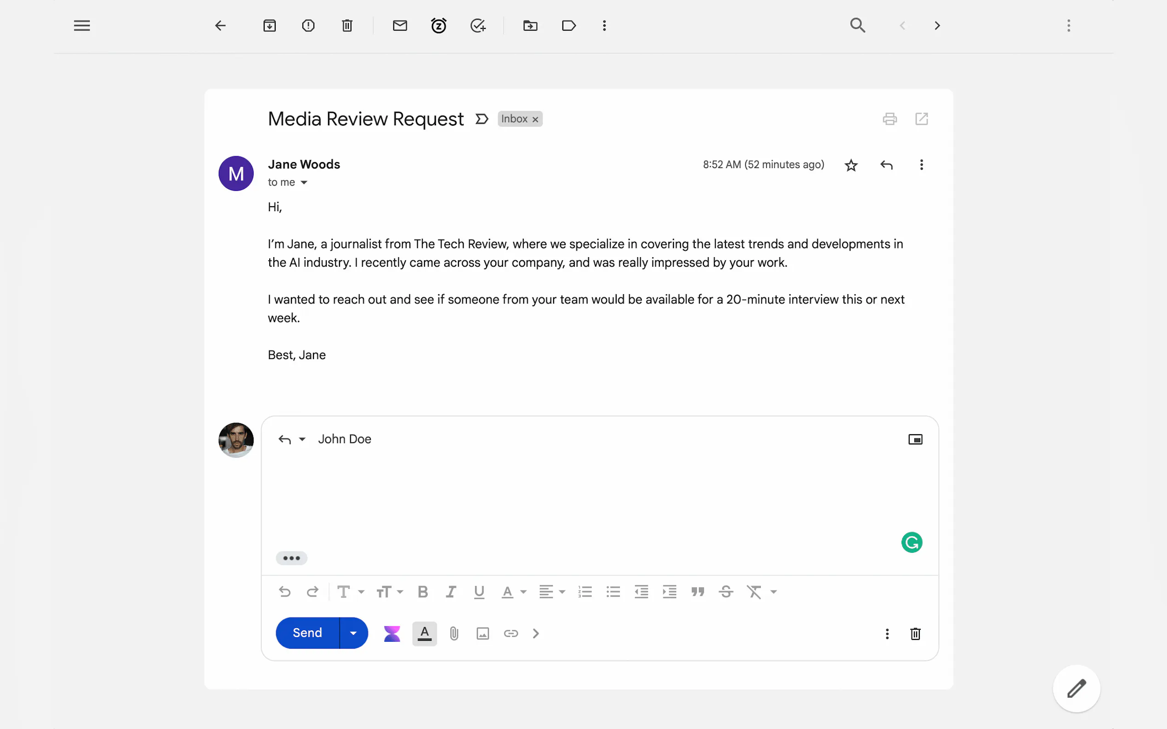Snooze the email with the clock icon
1167x729 pixels.
click(x=438, y=26)
